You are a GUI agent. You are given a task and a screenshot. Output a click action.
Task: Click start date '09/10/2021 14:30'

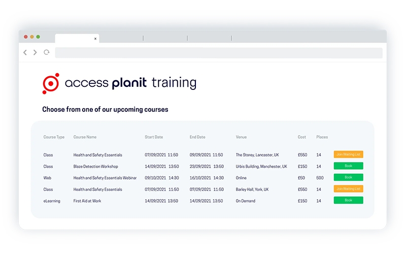(x=161, y=178)
